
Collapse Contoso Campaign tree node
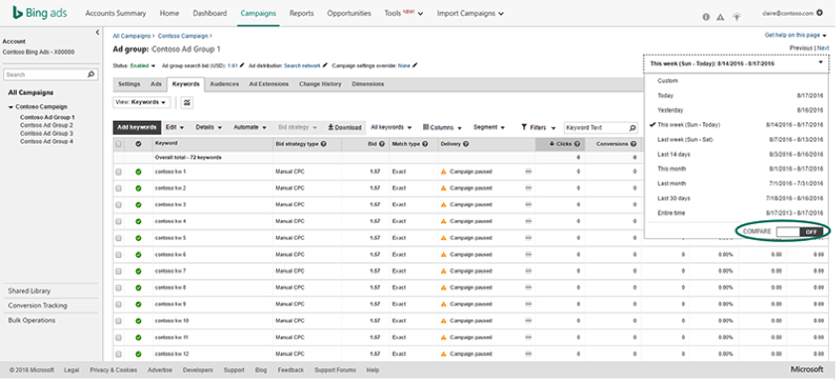tap(11, 107)
